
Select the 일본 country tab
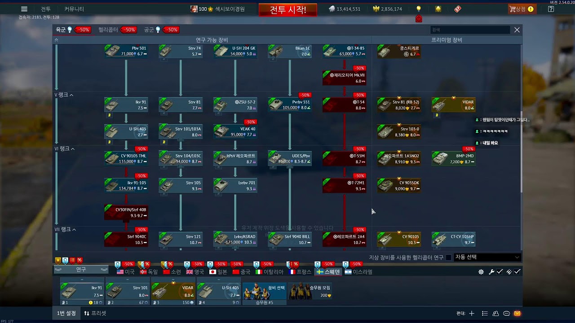pos(218,272)
